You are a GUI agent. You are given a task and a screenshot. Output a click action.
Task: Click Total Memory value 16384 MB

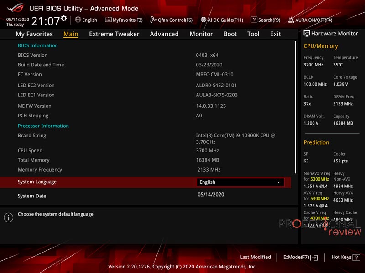click(208, 160)
